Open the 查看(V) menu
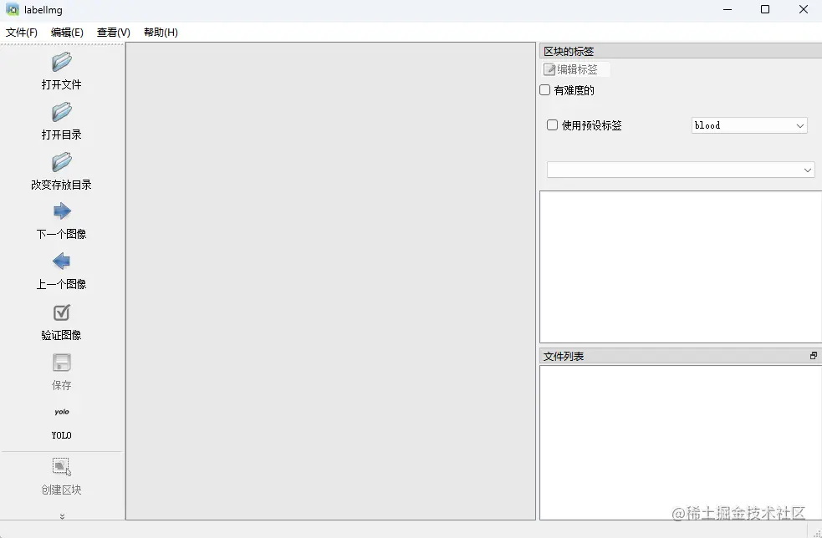The height and width of the screenshot is (538, 822). point(114,33)
